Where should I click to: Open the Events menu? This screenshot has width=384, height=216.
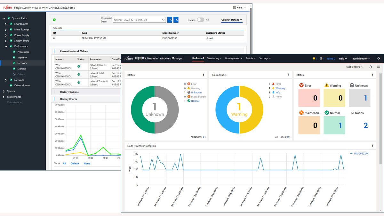point(251,59)
